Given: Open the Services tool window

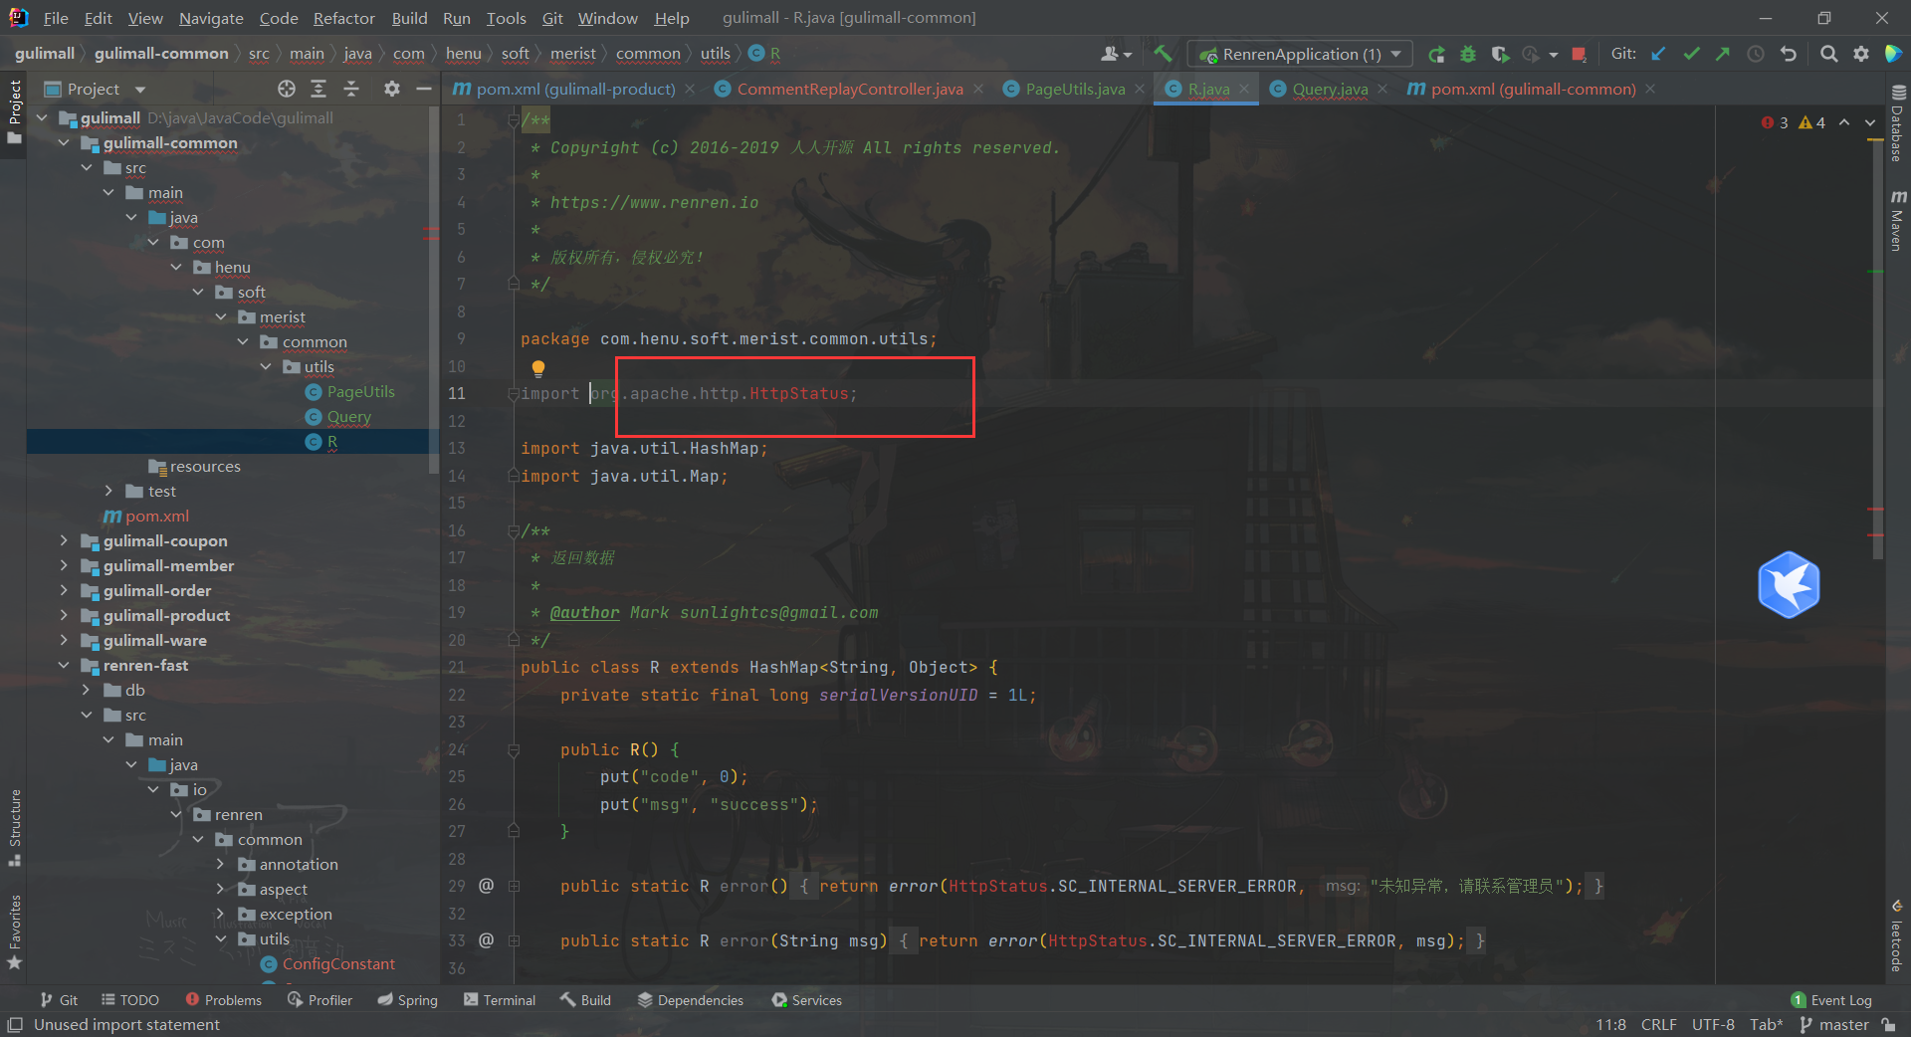Looking at the screenshot, I should coord(807,1000).
